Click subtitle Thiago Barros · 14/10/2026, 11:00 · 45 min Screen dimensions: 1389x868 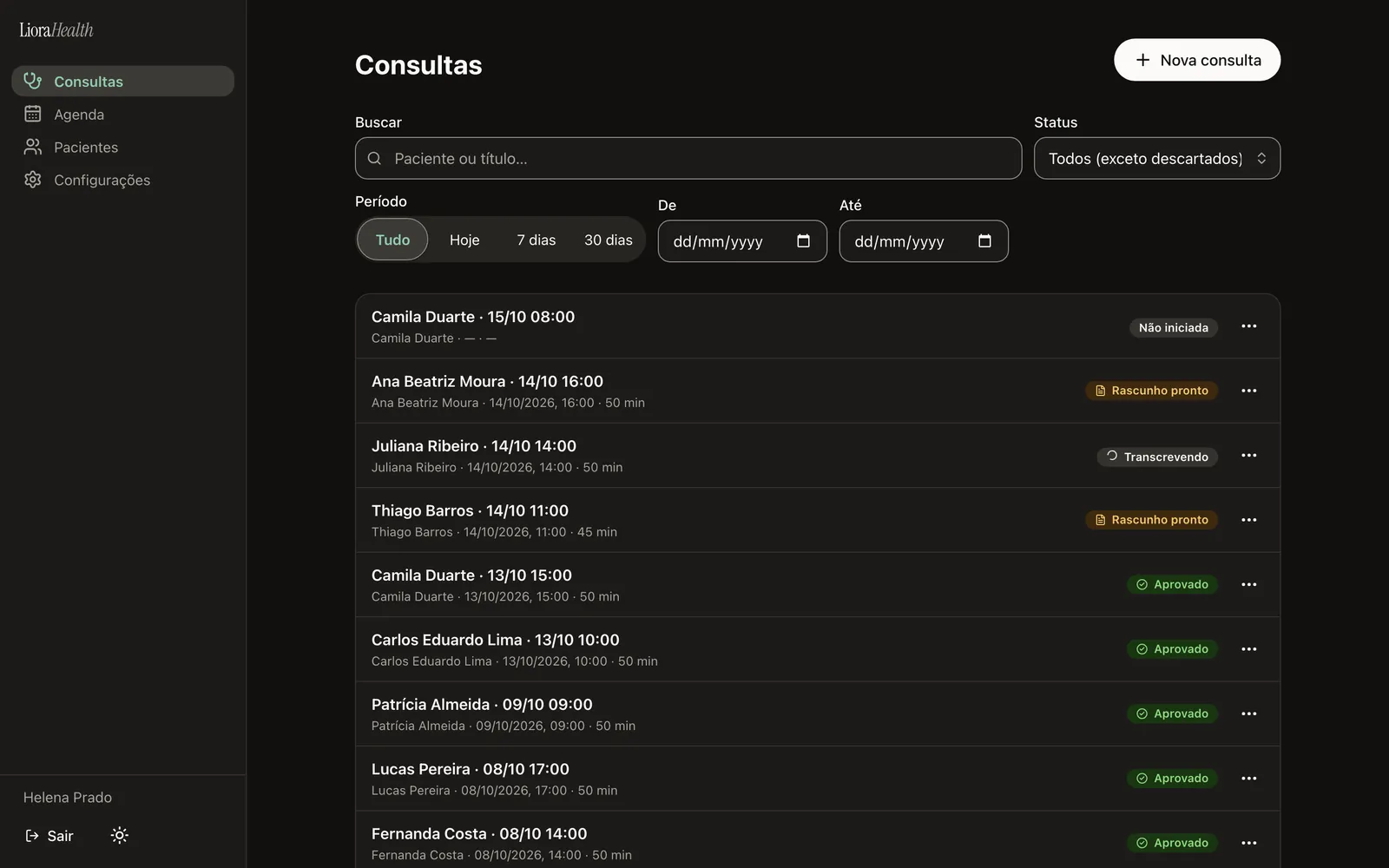494,532
